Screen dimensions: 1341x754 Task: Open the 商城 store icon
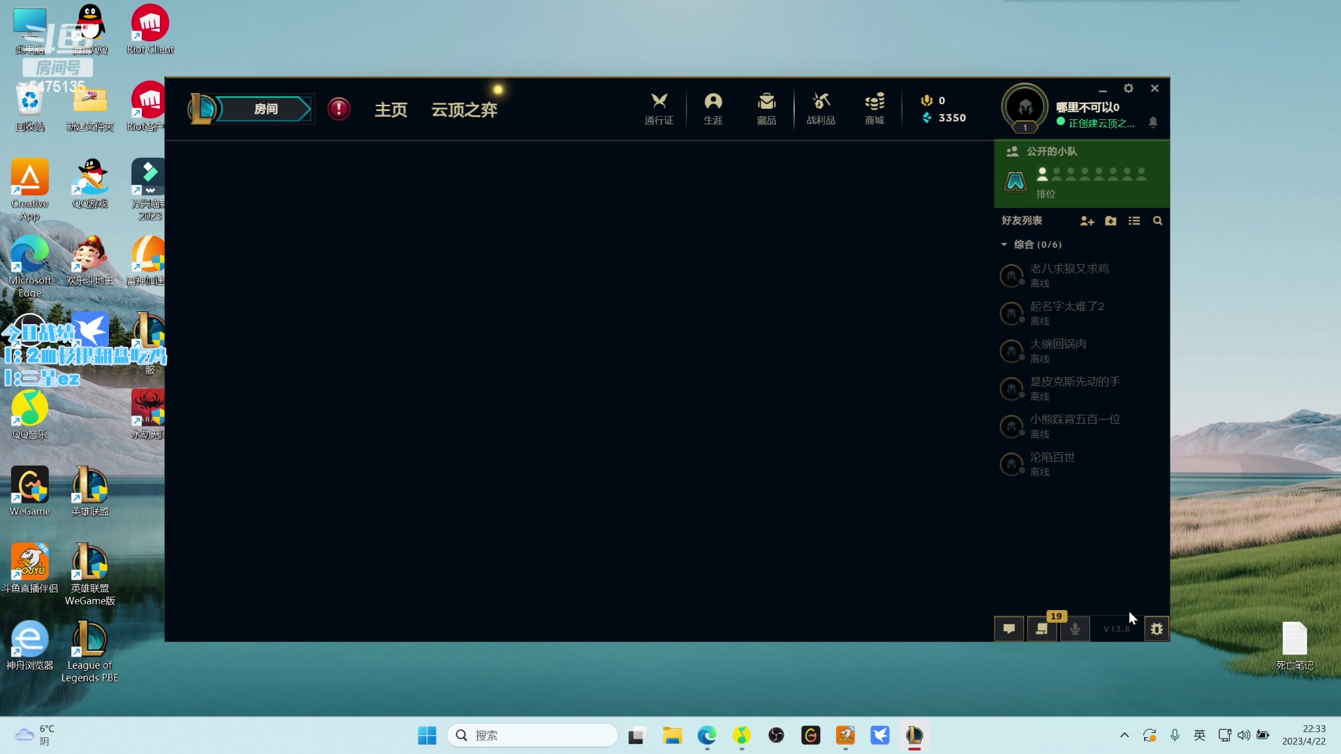coord(874,109)
